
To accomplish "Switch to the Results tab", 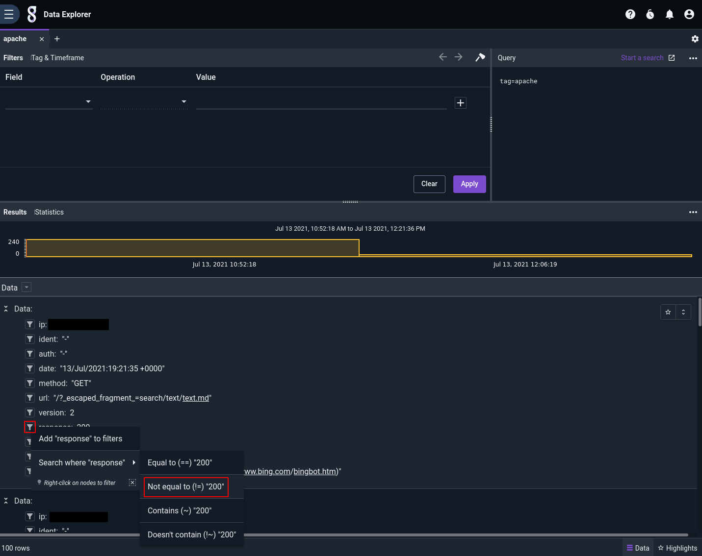I will click(15, 212).
